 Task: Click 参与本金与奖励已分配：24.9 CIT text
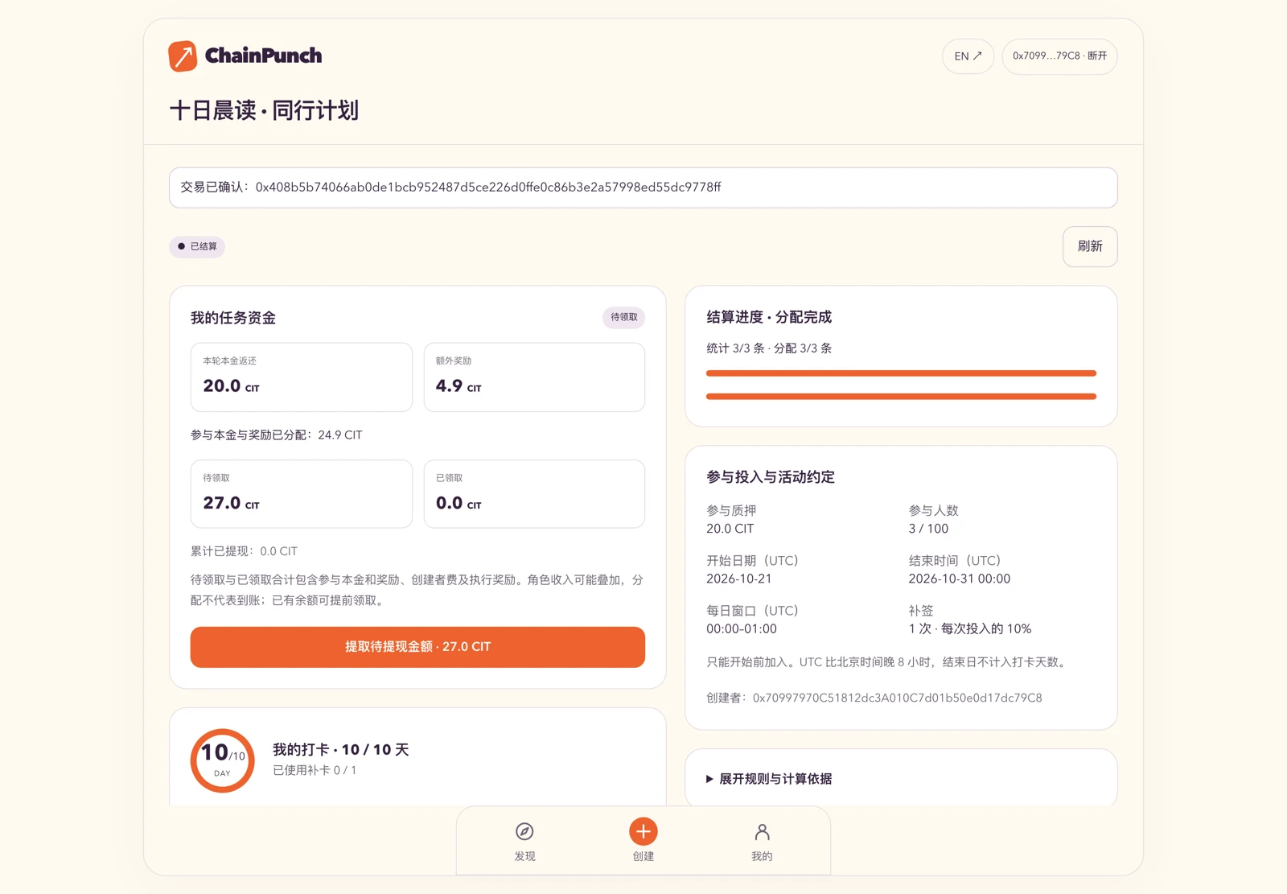pyautogui.click(x=276, y=435)
